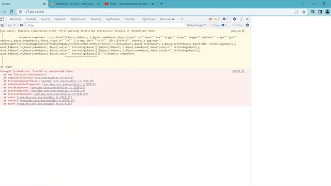Click the yellow warning count badge

[x=217, y=19]
